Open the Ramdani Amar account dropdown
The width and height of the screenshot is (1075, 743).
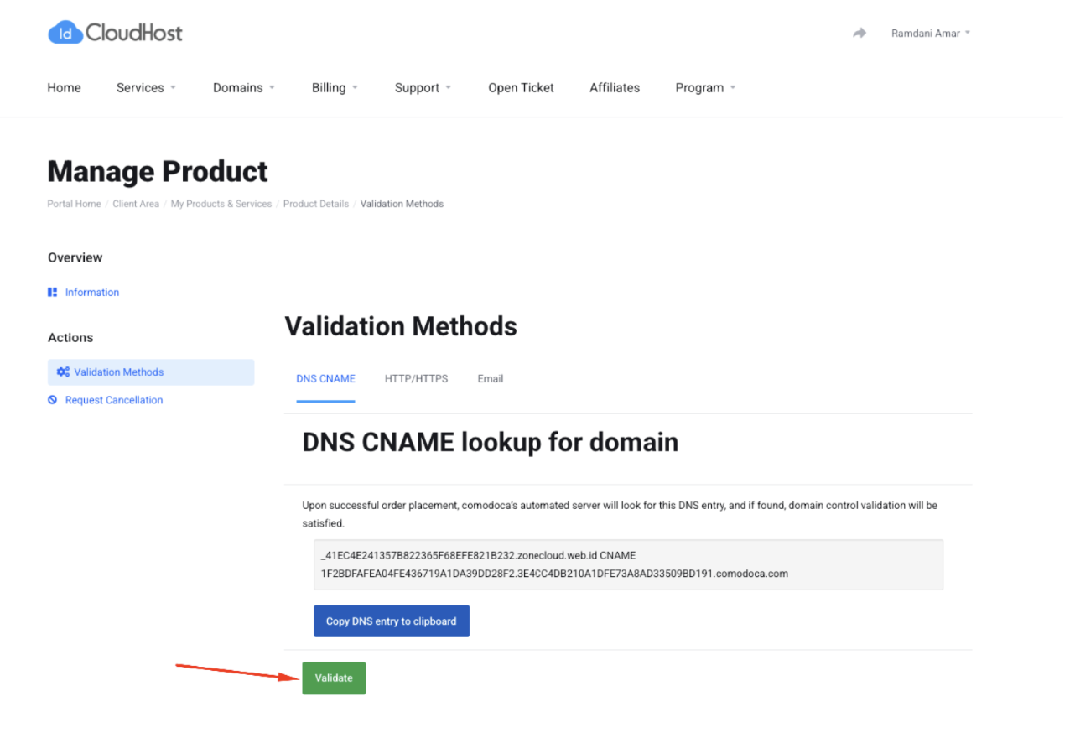click(x=931, y=34)
